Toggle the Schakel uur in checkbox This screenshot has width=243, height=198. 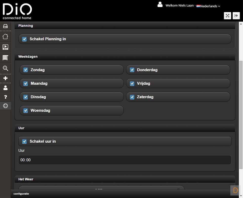(x=25, y=142)
